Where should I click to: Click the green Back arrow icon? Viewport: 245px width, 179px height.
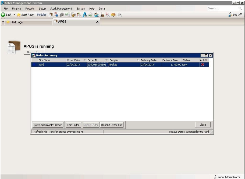tap(3, 15)
